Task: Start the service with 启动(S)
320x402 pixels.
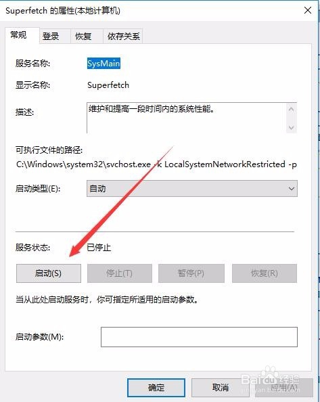Action: 49,273
